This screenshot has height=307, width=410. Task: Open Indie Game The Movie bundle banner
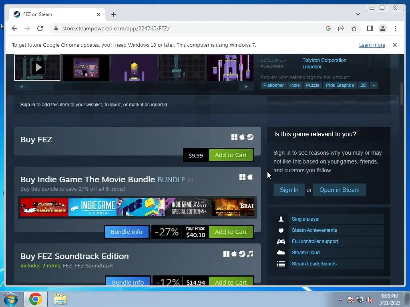[x=92, y=207]
